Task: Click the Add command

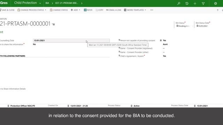Action: pyautogui.click(x=74, y=10)
